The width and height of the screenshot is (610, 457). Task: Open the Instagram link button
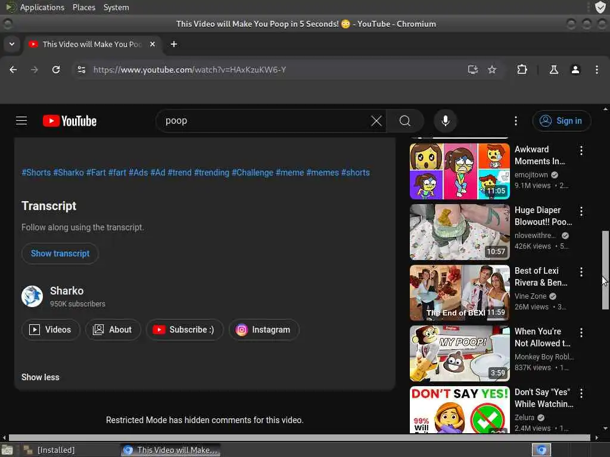click(264, 330)
